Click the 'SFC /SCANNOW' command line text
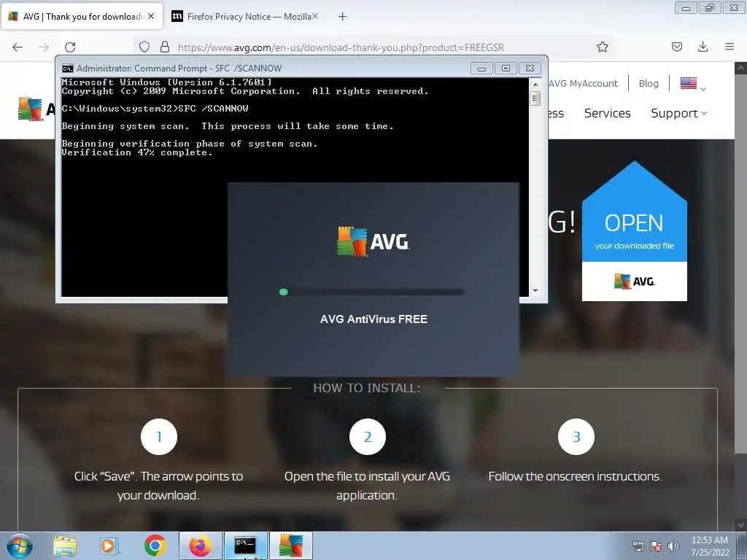The height and width of the screenshot is (560, 747). 213,109
